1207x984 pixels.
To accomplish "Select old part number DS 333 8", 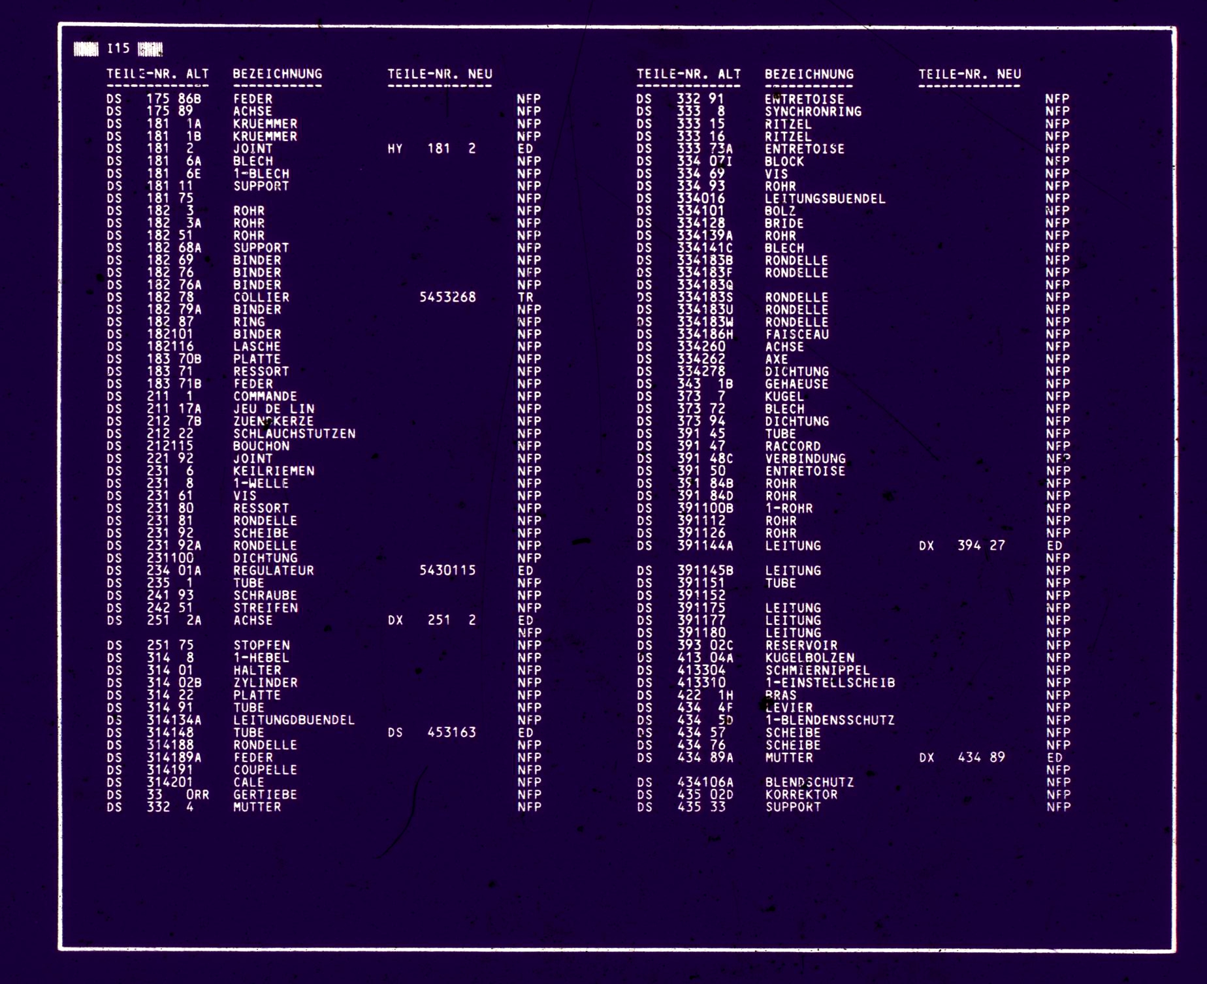I will click(681, 112).
